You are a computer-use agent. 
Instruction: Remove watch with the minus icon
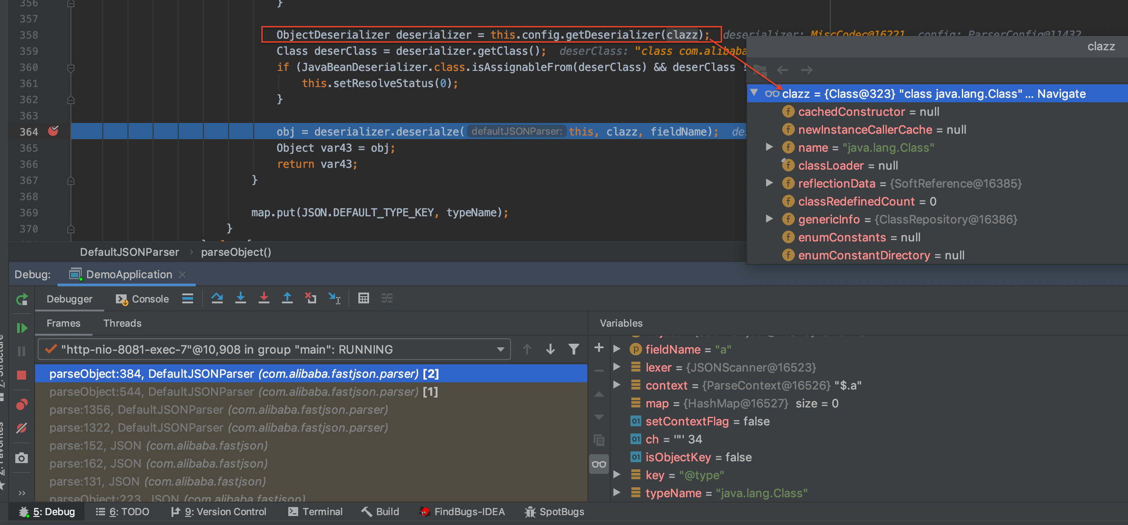pyautogui.click(x=599, y=371)
